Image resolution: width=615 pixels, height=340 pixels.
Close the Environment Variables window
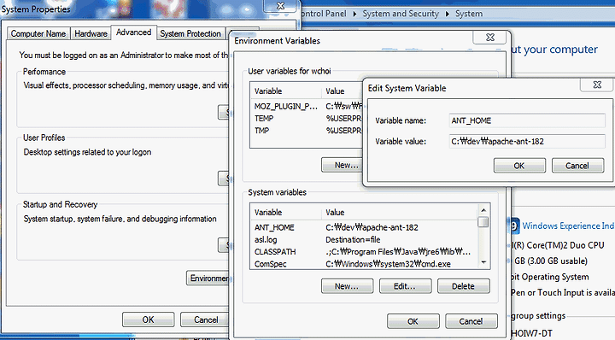[x=490, y=38]
